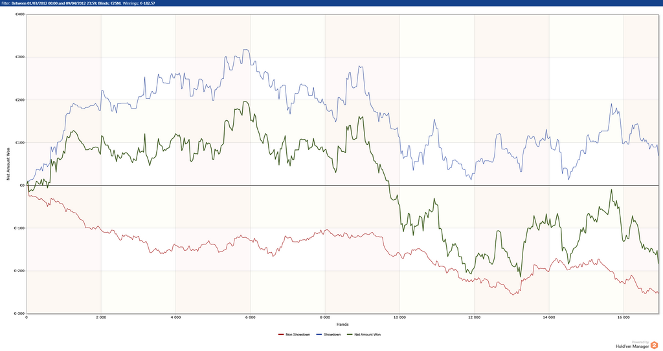
Task: Click the 'Hands' x-axis title
Action: 343,324
